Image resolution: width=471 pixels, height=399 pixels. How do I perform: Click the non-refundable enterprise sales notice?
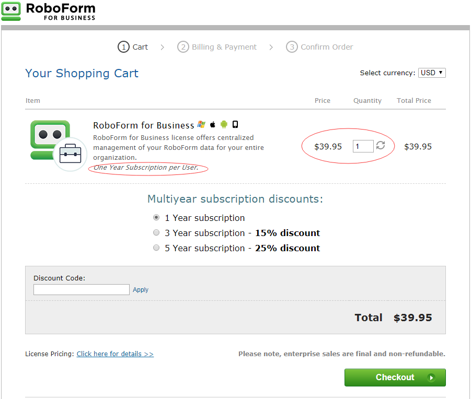click(342, 354)
